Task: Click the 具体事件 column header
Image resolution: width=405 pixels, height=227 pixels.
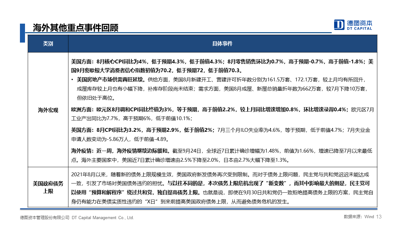Action: click(222, 44)
